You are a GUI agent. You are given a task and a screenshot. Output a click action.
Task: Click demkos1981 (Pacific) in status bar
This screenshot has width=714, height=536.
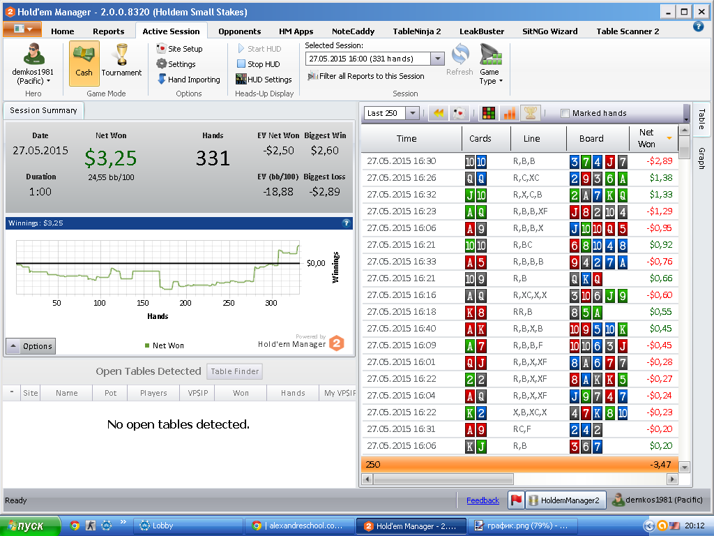click(658, 500)
